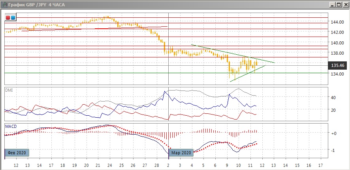350x170 pixels.
Task: Minimize the GBP/JPY chart window
Action: (x=332, y=5)
